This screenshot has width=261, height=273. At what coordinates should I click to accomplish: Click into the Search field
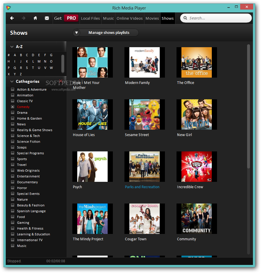point(216,18)
